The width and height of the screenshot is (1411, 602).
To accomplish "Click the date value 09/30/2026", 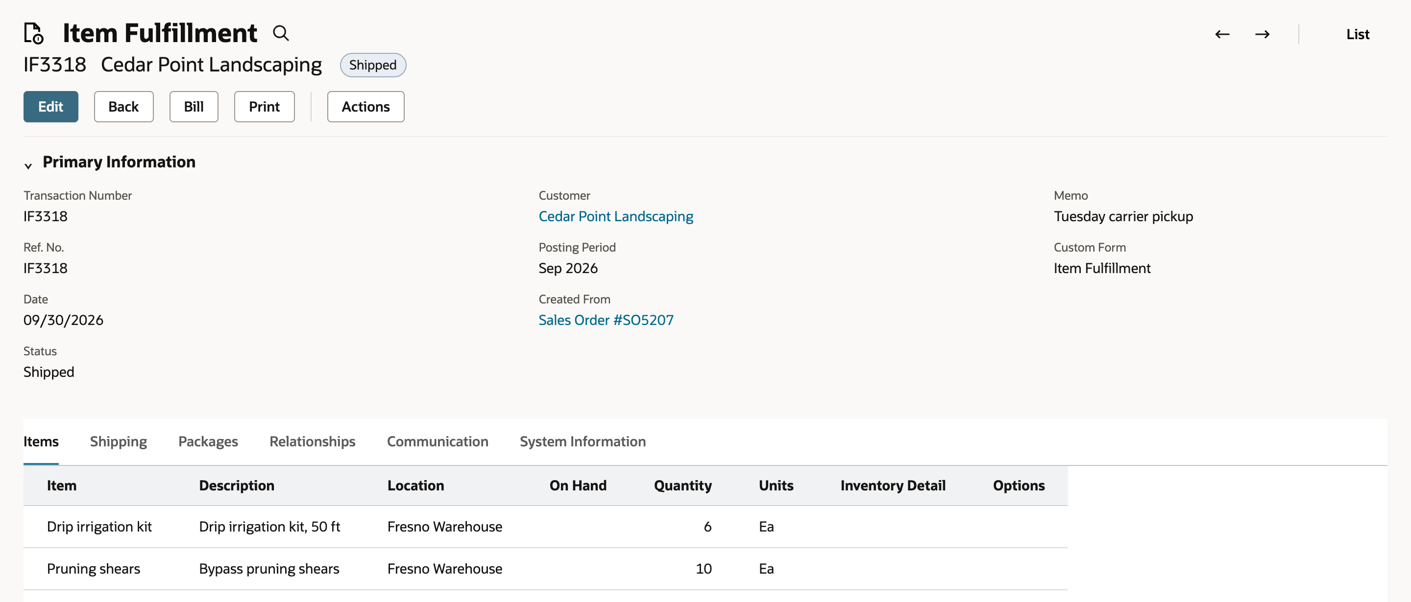I will (x=64, y=320).
